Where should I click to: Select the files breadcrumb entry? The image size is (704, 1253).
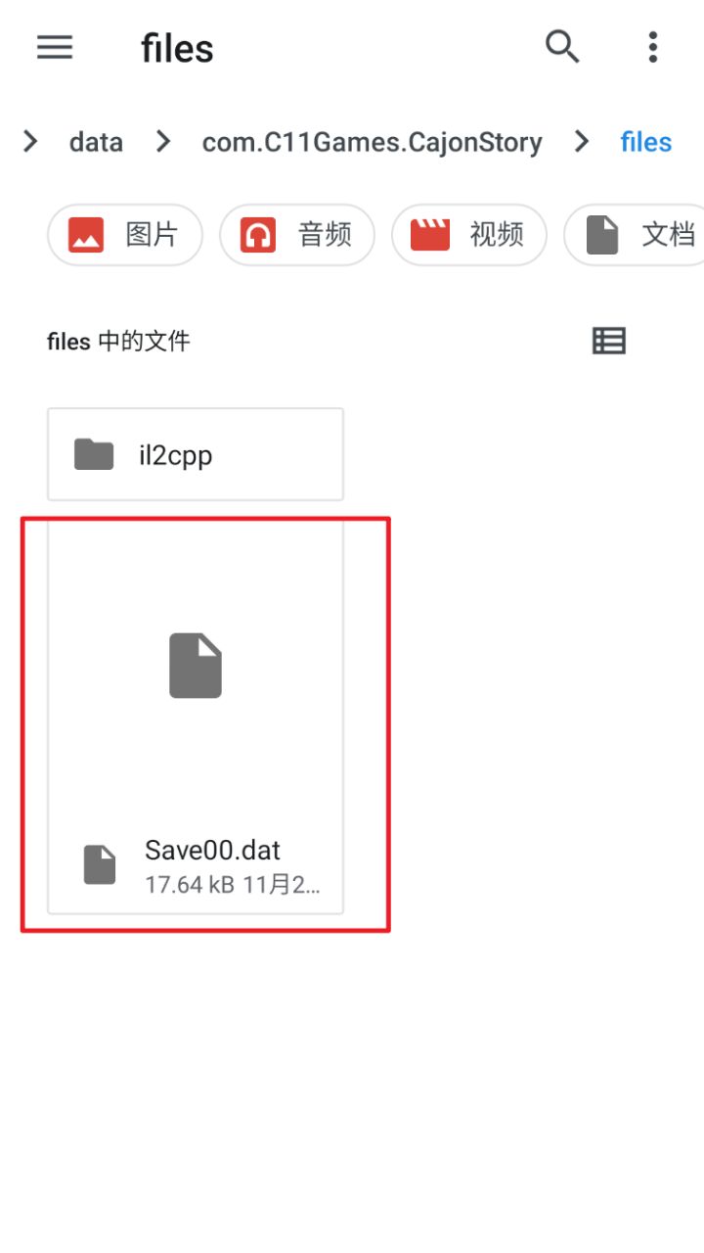pyautogui.click(x=646, y=143)
